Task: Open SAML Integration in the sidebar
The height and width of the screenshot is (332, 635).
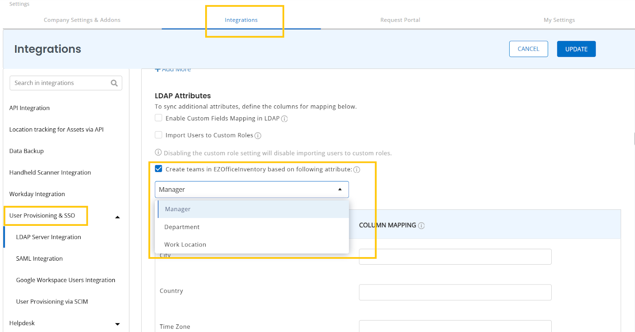Action: [39, 259]
